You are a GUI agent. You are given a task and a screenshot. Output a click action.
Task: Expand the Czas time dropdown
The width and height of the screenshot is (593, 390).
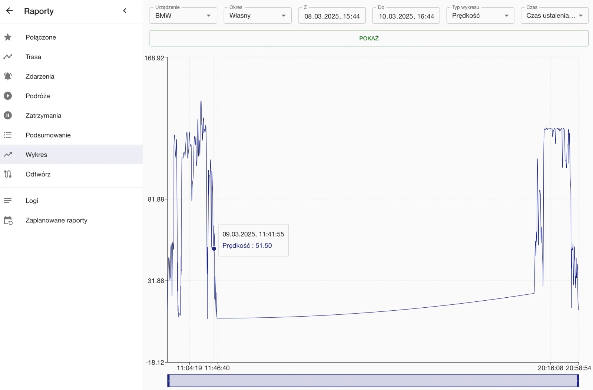click(x=554, y=16)
